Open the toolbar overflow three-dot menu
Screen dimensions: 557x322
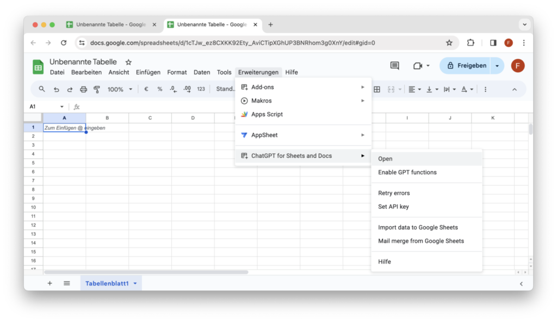pos(485,90)
